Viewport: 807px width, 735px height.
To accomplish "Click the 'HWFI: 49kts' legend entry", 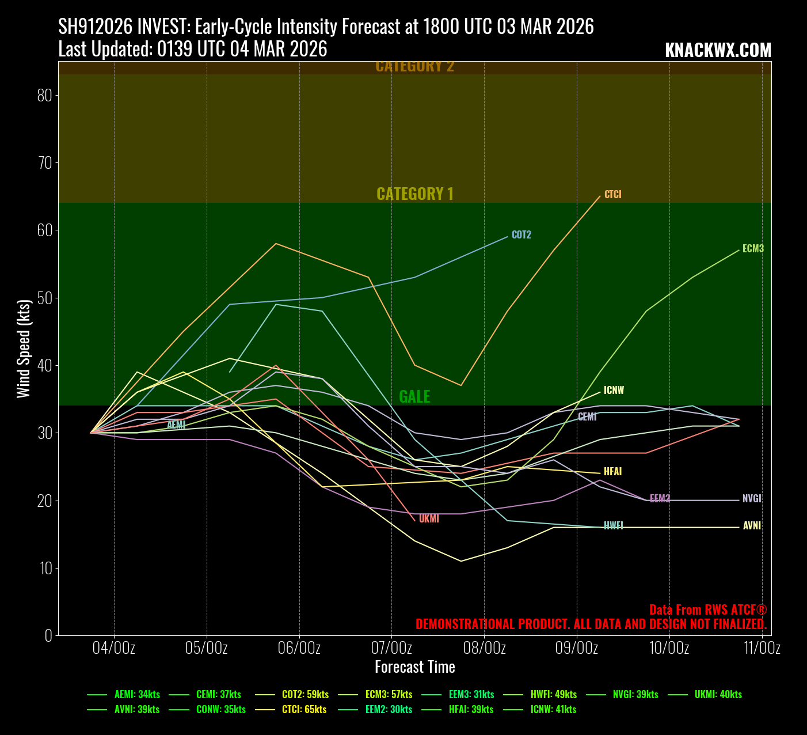I will tap(553, 695).
